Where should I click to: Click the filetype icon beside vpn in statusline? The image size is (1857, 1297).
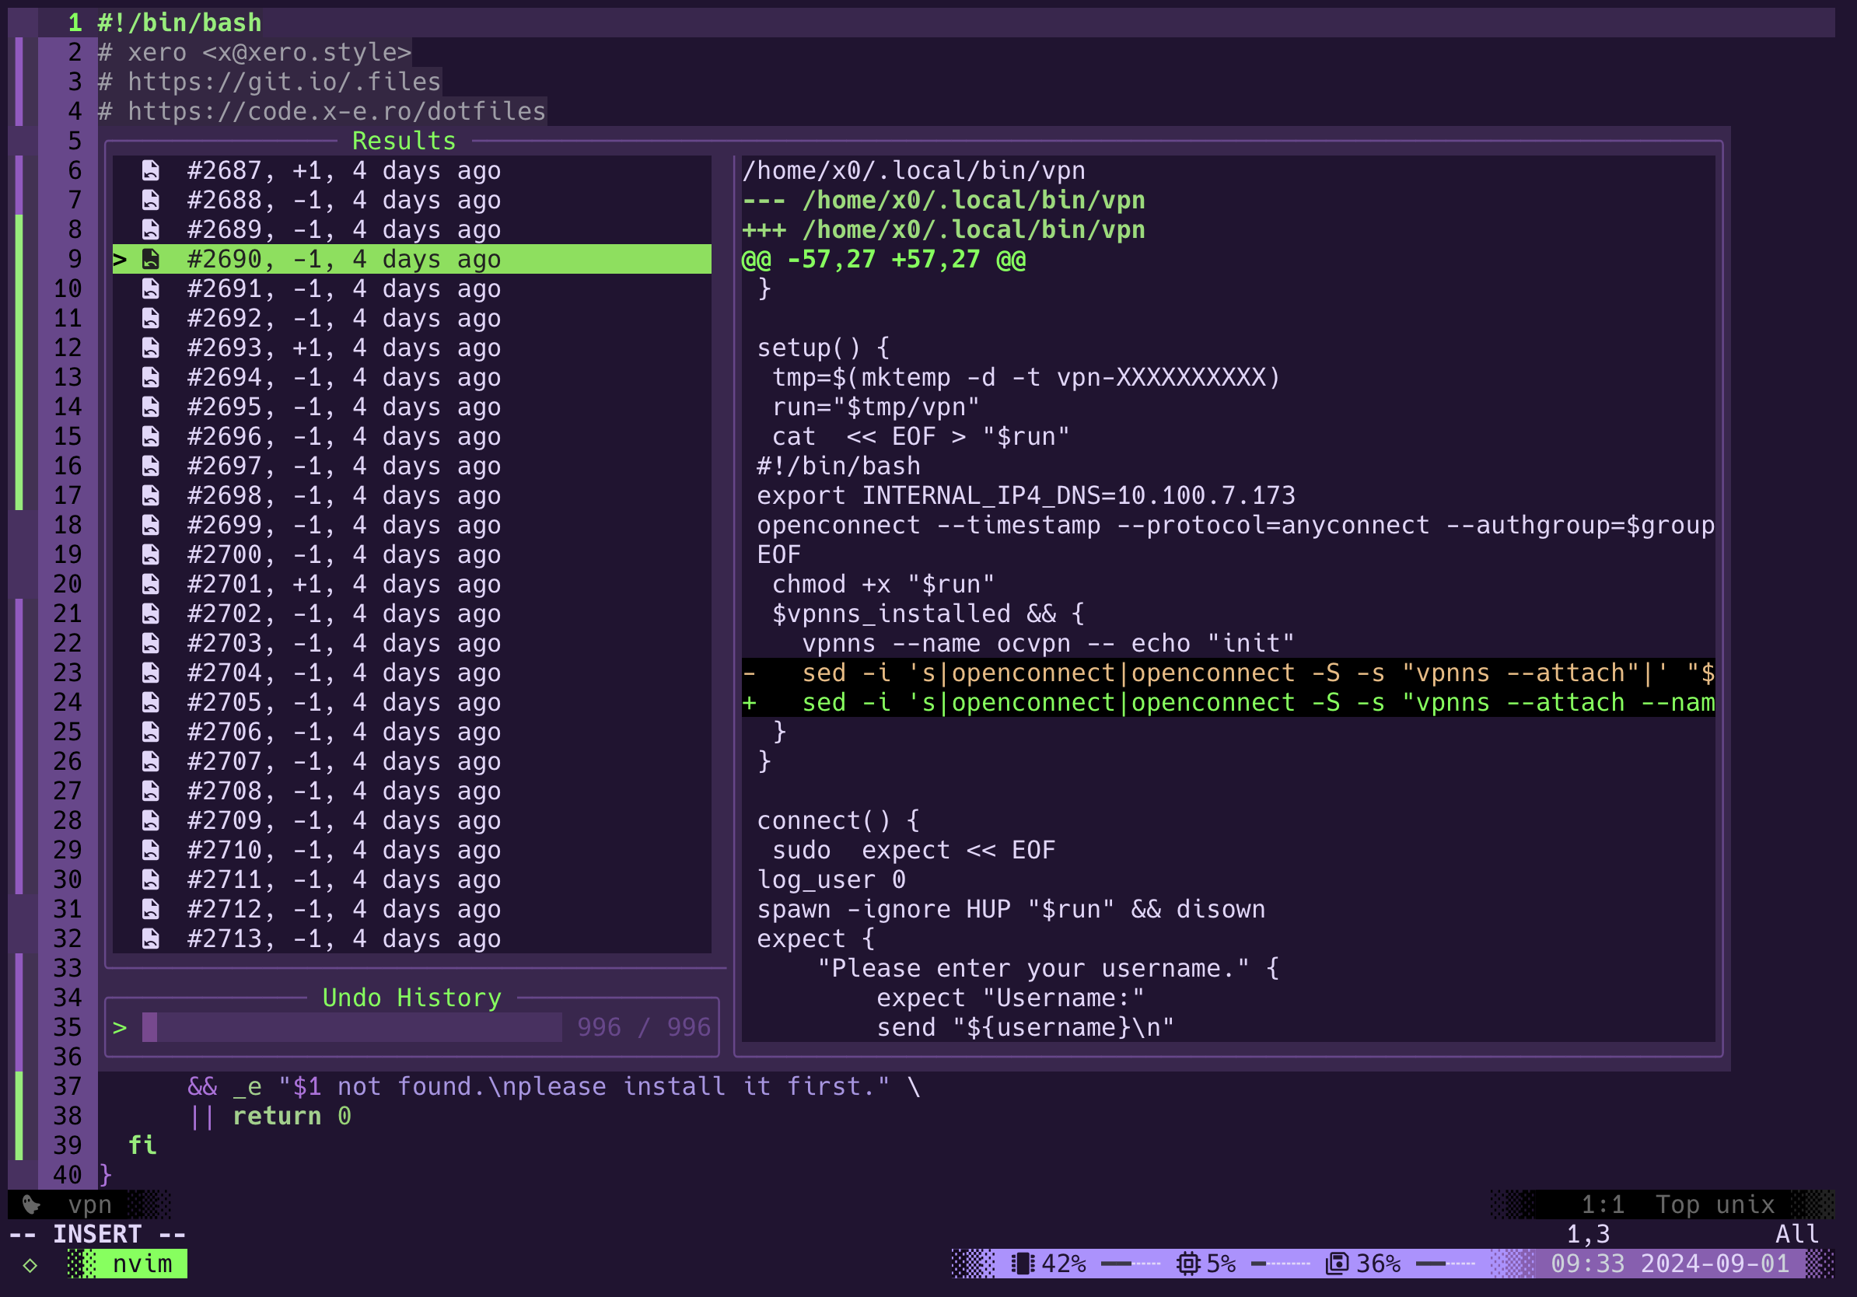click(x=31, y=1204)
